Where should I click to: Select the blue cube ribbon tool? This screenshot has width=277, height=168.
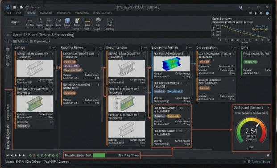(67, 21)
